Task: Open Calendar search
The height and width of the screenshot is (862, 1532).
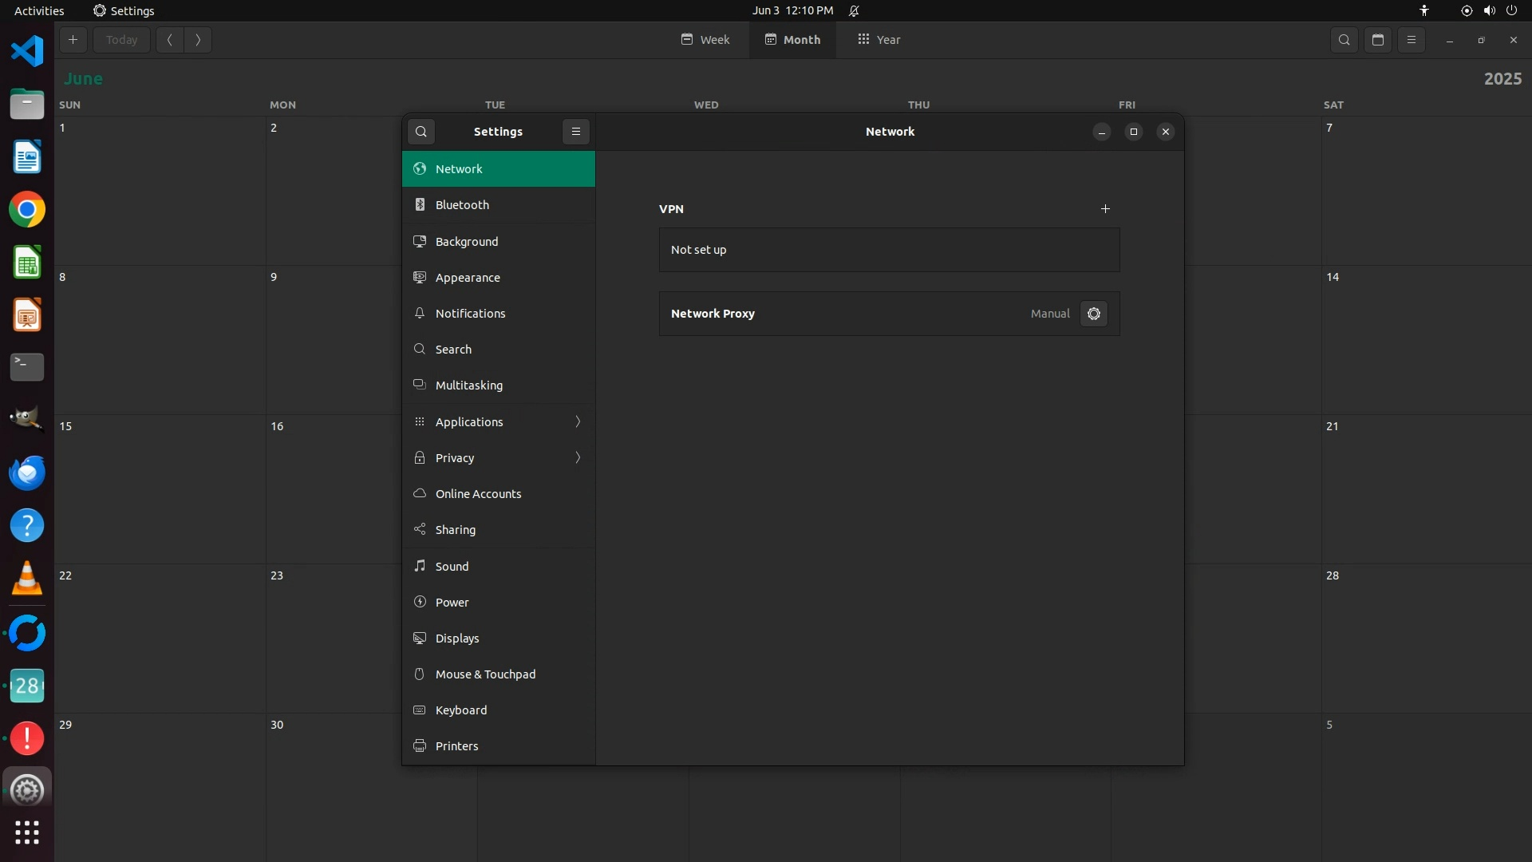Action: pos(1344,40)
